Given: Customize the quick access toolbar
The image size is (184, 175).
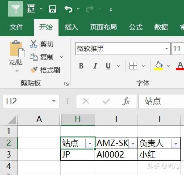Looking at the screenshot, I should (x=111, y=10).
